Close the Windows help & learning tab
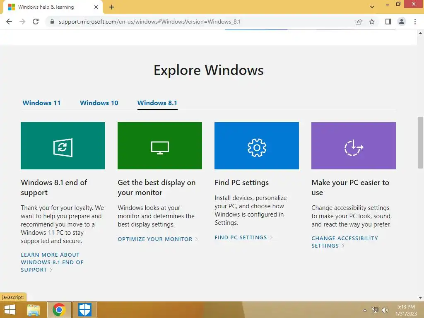This screenshot has height=318, width=424. coord(96,7)
